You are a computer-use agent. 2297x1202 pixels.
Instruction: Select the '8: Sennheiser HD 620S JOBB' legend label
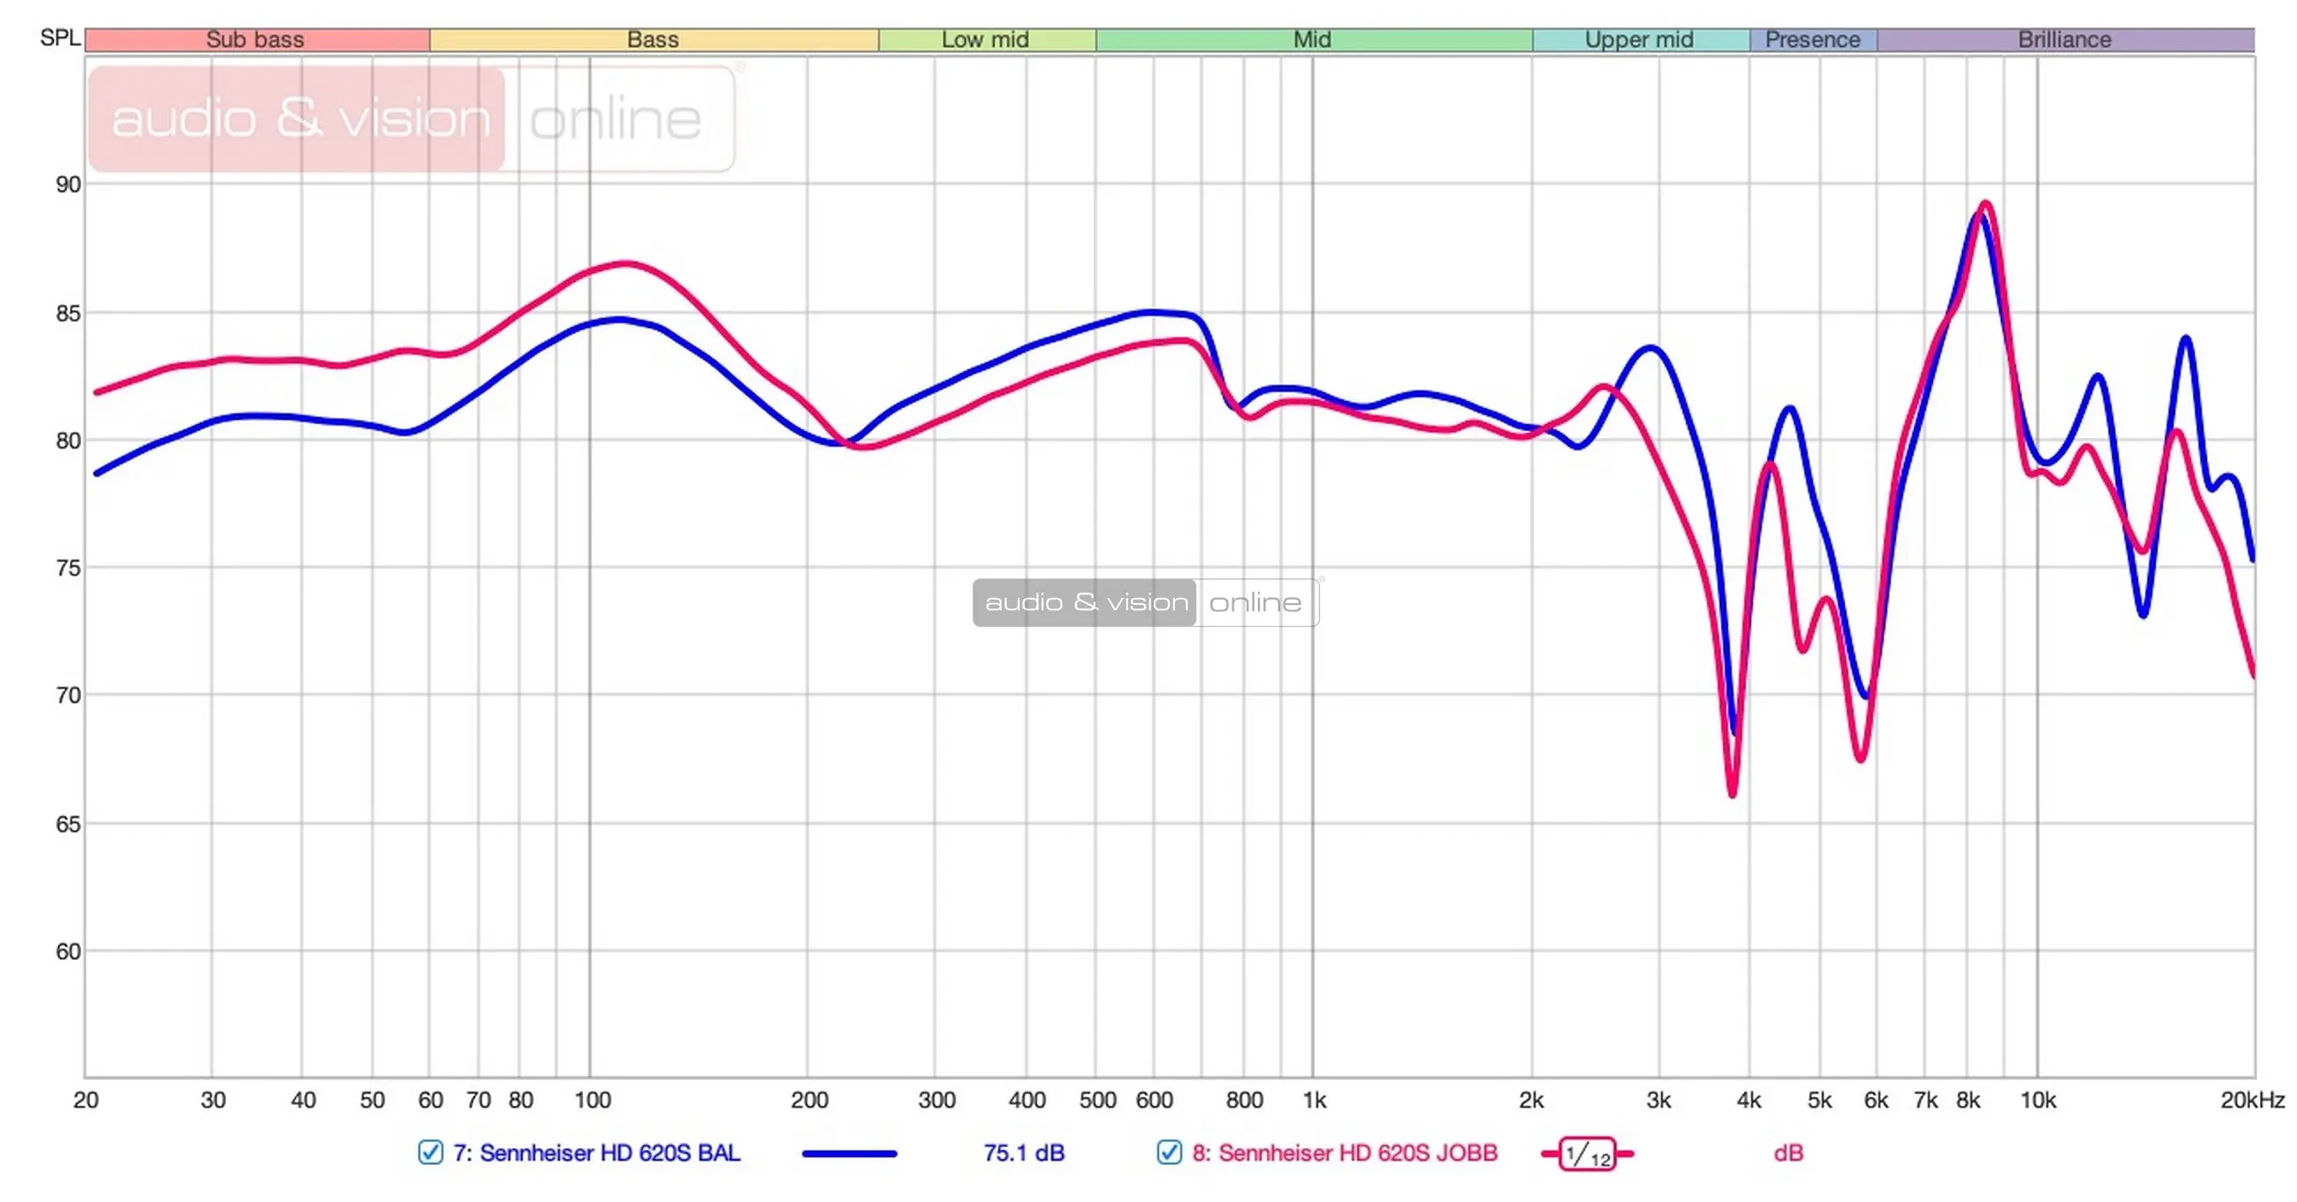pyautogui.click(x=1345, y=1153)
